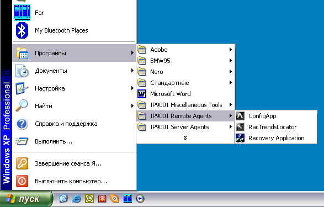Launch Microsoft Word via its W icon
324x207 pixels.
pyautogui.click(x=142, y=94)
